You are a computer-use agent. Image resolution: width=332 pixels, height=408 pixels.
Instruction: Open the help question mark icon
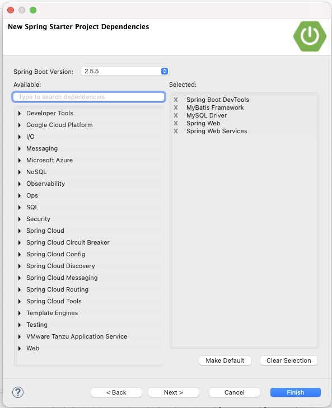pyautogui.click(x=18, y=392)
